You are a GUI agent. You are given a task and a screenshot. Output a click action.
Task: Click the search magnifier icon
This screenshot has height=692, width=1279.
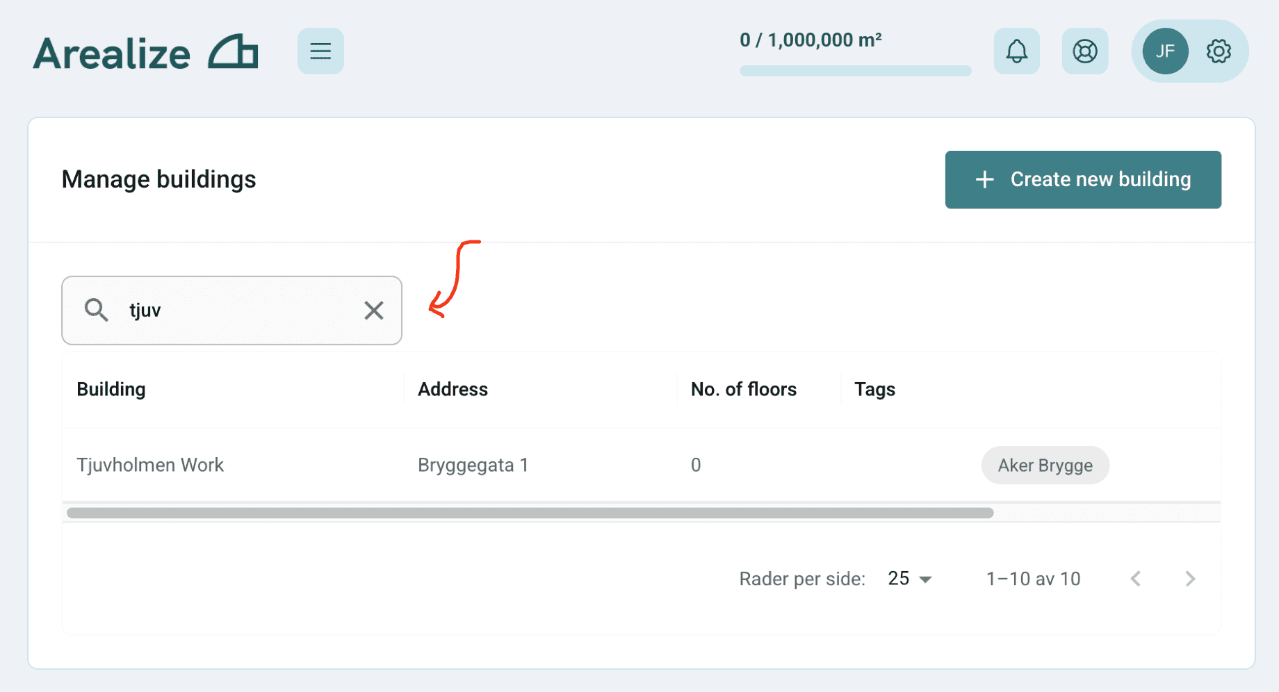(x=96, y=310)
